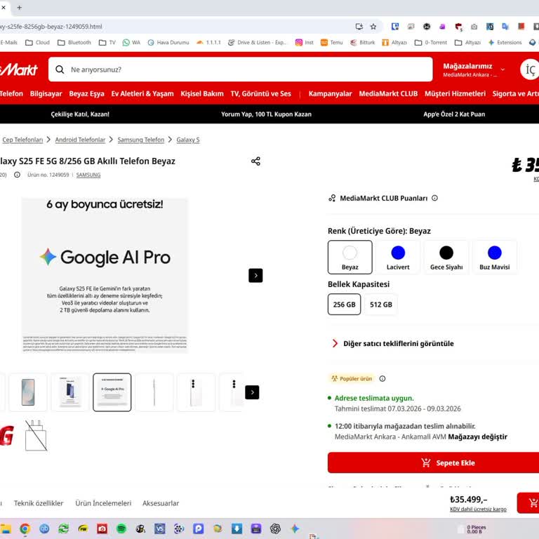The width and height of the screenshot is (539, 539).
Task: Open Chrome from the taskbar
Action: tap(25, 528)
